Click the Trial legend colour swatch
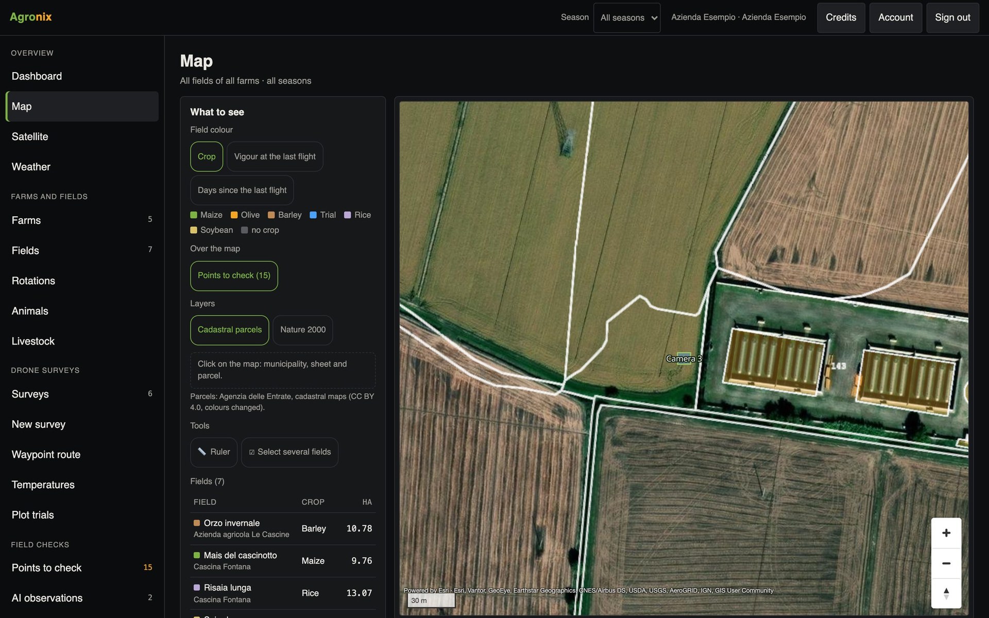Image resolution: width=989 pixels, height=618 pixels. point(313,215)
